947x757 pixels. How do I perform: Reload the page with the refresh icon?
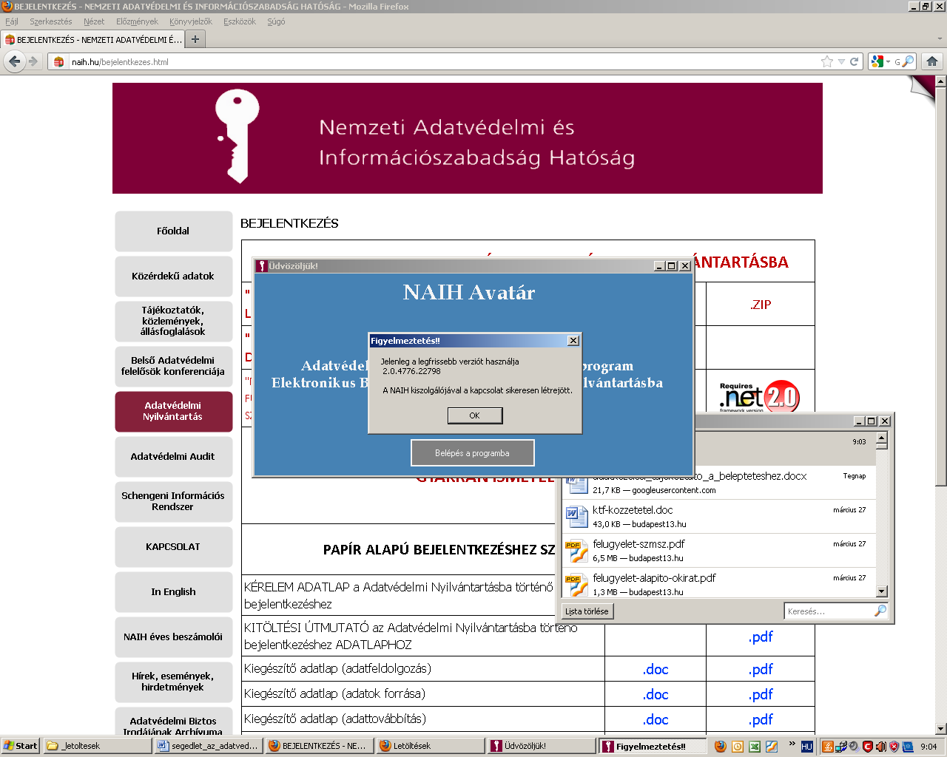(854, 61)
